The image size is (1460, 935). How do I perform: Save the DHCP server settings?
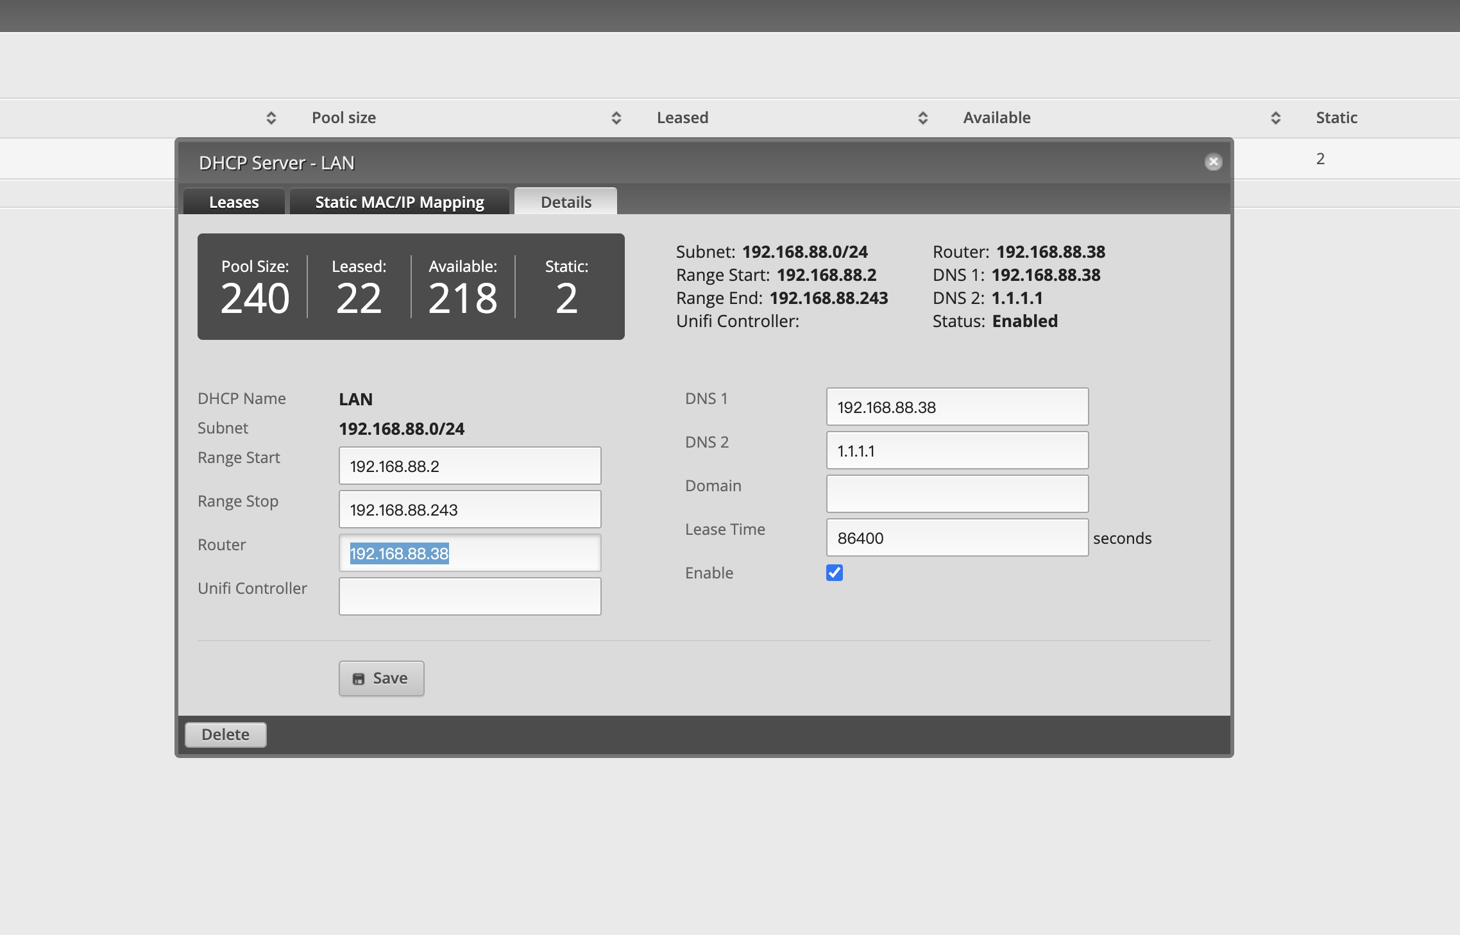382,678
